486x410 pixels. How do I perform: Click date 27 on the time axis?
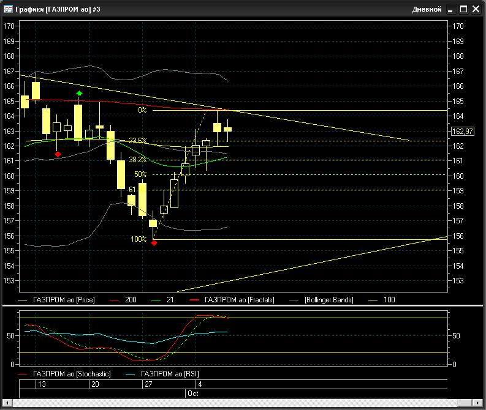(x=148, y=384)
